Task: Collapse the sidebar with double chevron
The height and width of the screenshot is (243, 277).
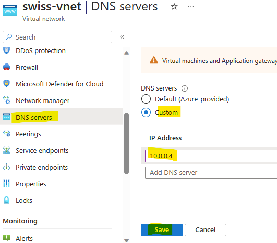Action: click(x=122, y=37)
